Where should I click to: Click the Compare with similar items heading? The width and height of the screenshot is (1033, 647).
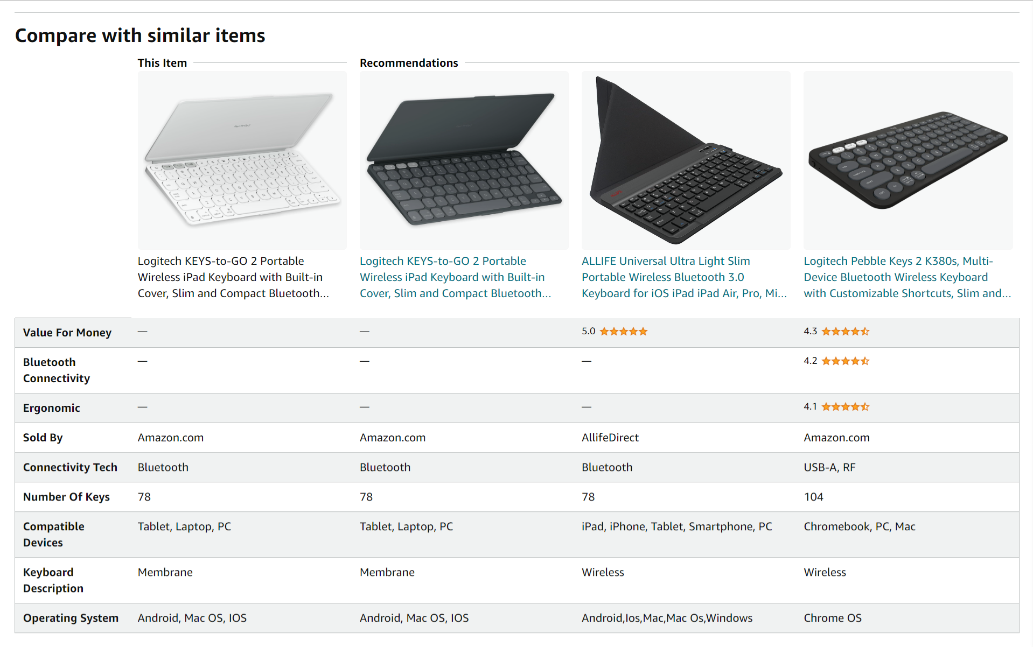pyautogui.click(x=140, y=36)
